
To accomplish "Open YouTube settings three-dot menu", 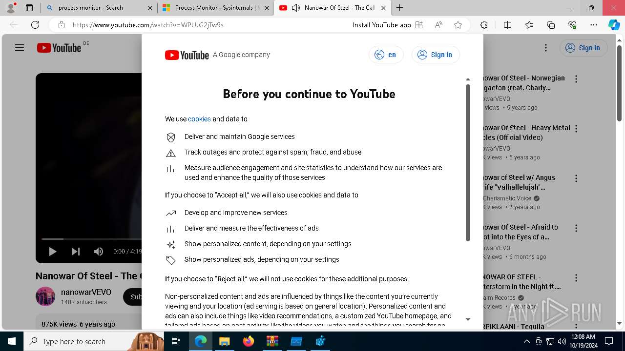I will (x=546, y=48).
